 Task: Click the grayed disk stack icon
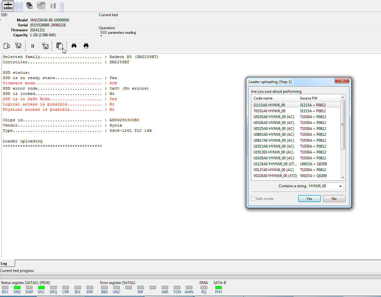[41, 5]
